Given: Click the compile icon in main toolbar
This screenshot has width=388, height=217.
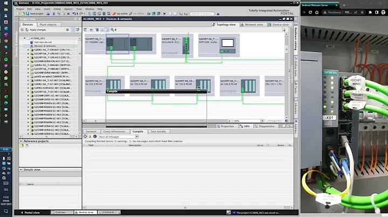Looking at the screenshot, I should coord(89,14).
